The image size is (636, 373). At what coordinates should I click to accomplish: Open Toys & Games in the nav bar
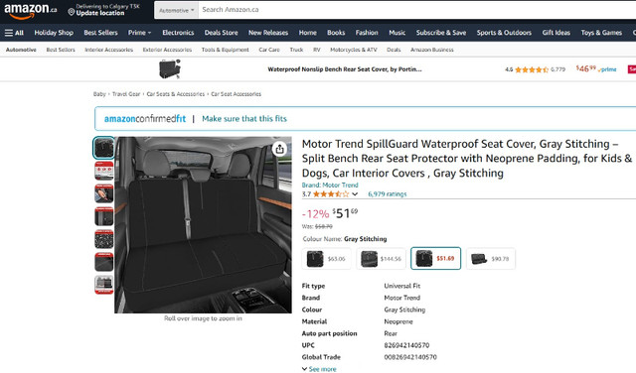(x=601, y=33)
